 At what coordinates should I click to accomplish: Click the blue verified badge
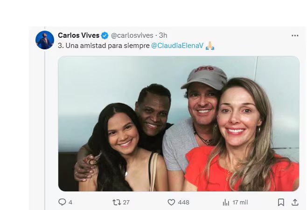105,36
